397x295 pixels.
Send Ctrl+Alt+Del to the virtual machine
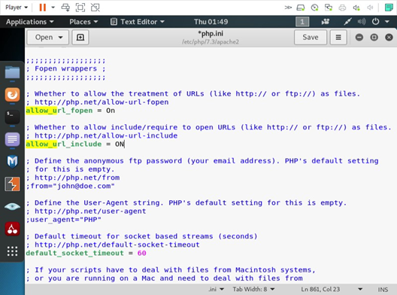point(65,8)
